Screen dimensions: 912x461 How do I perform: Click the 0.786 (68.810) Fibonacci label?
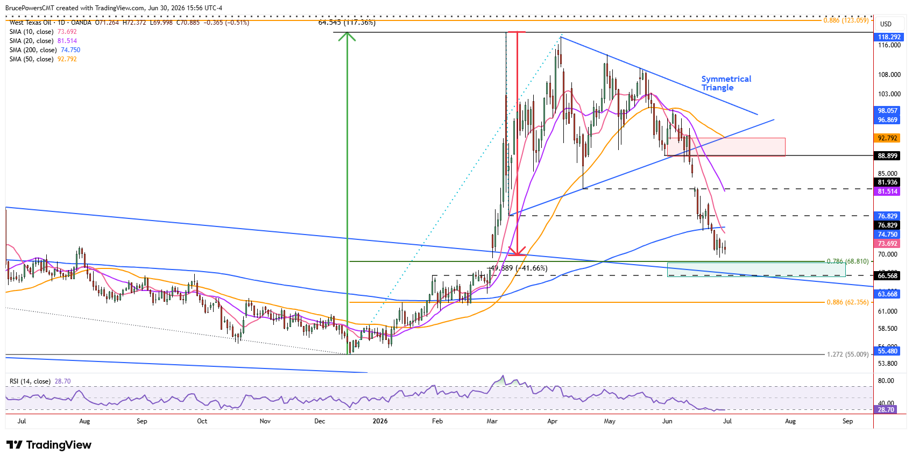click(847, 261)
